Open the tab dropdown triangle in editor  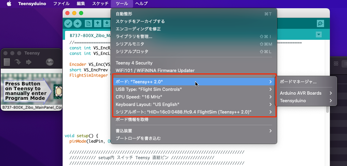[x=319, y=34]
